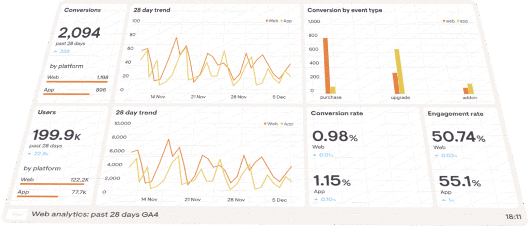The width and height of the screenshot is (529, 226).
Task: Open the Conversions 2,094 total figure
Action: [x=79, y=33]
